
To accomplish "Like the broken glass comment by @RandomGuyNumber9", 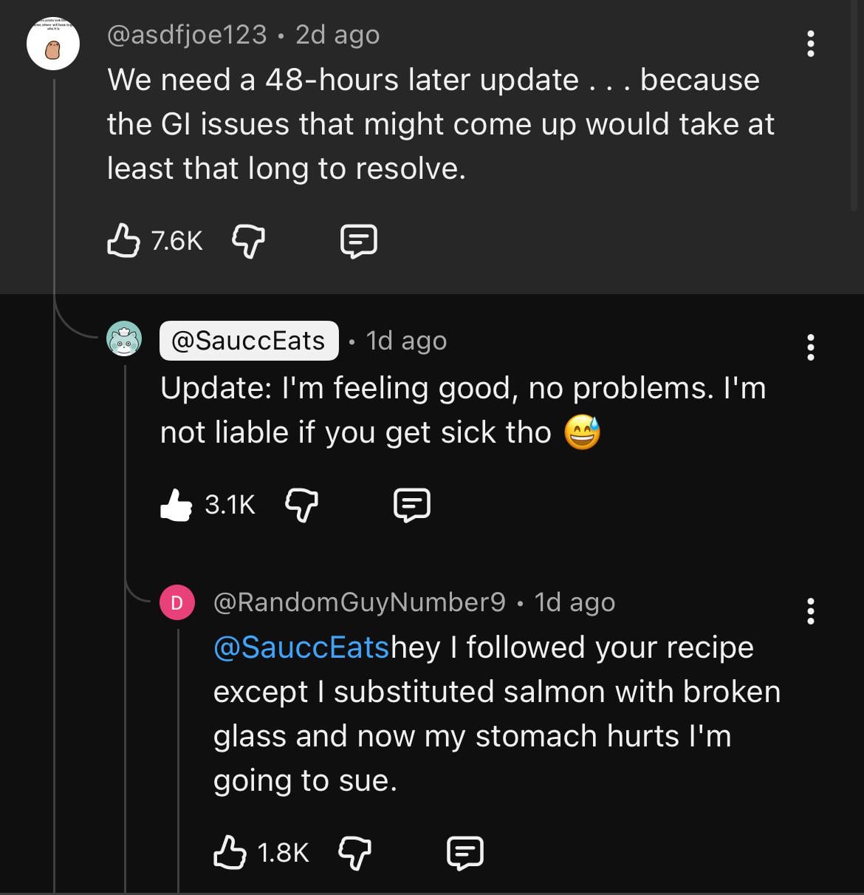I will (x=229, y=852).
